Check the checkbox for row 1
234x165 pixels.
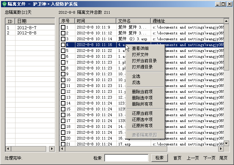click(x=63, y=27)
